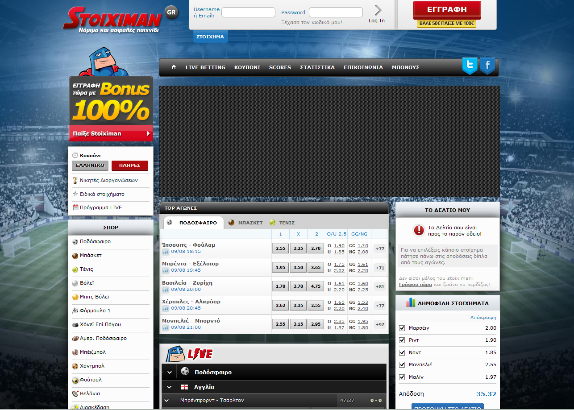Click the GR language badge
574x410 pixels.
coord(171,12)
